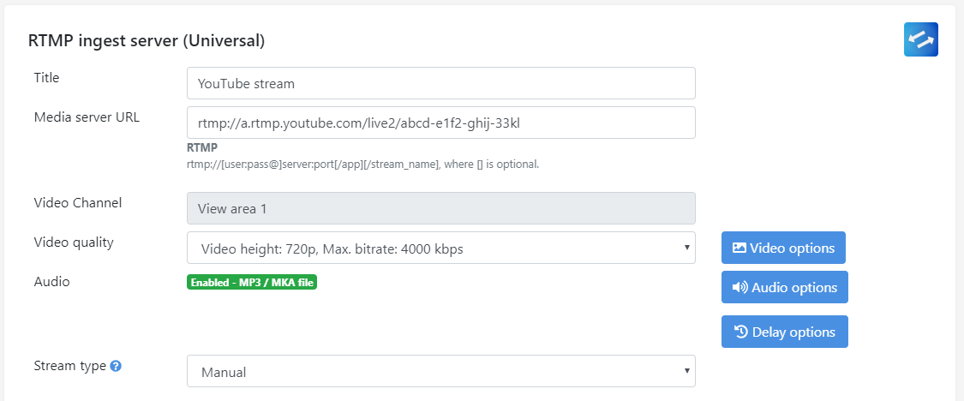Click the green Enabled MP3 / MKA badge
The width and height of the screenshot is (964, 401).
252,282
